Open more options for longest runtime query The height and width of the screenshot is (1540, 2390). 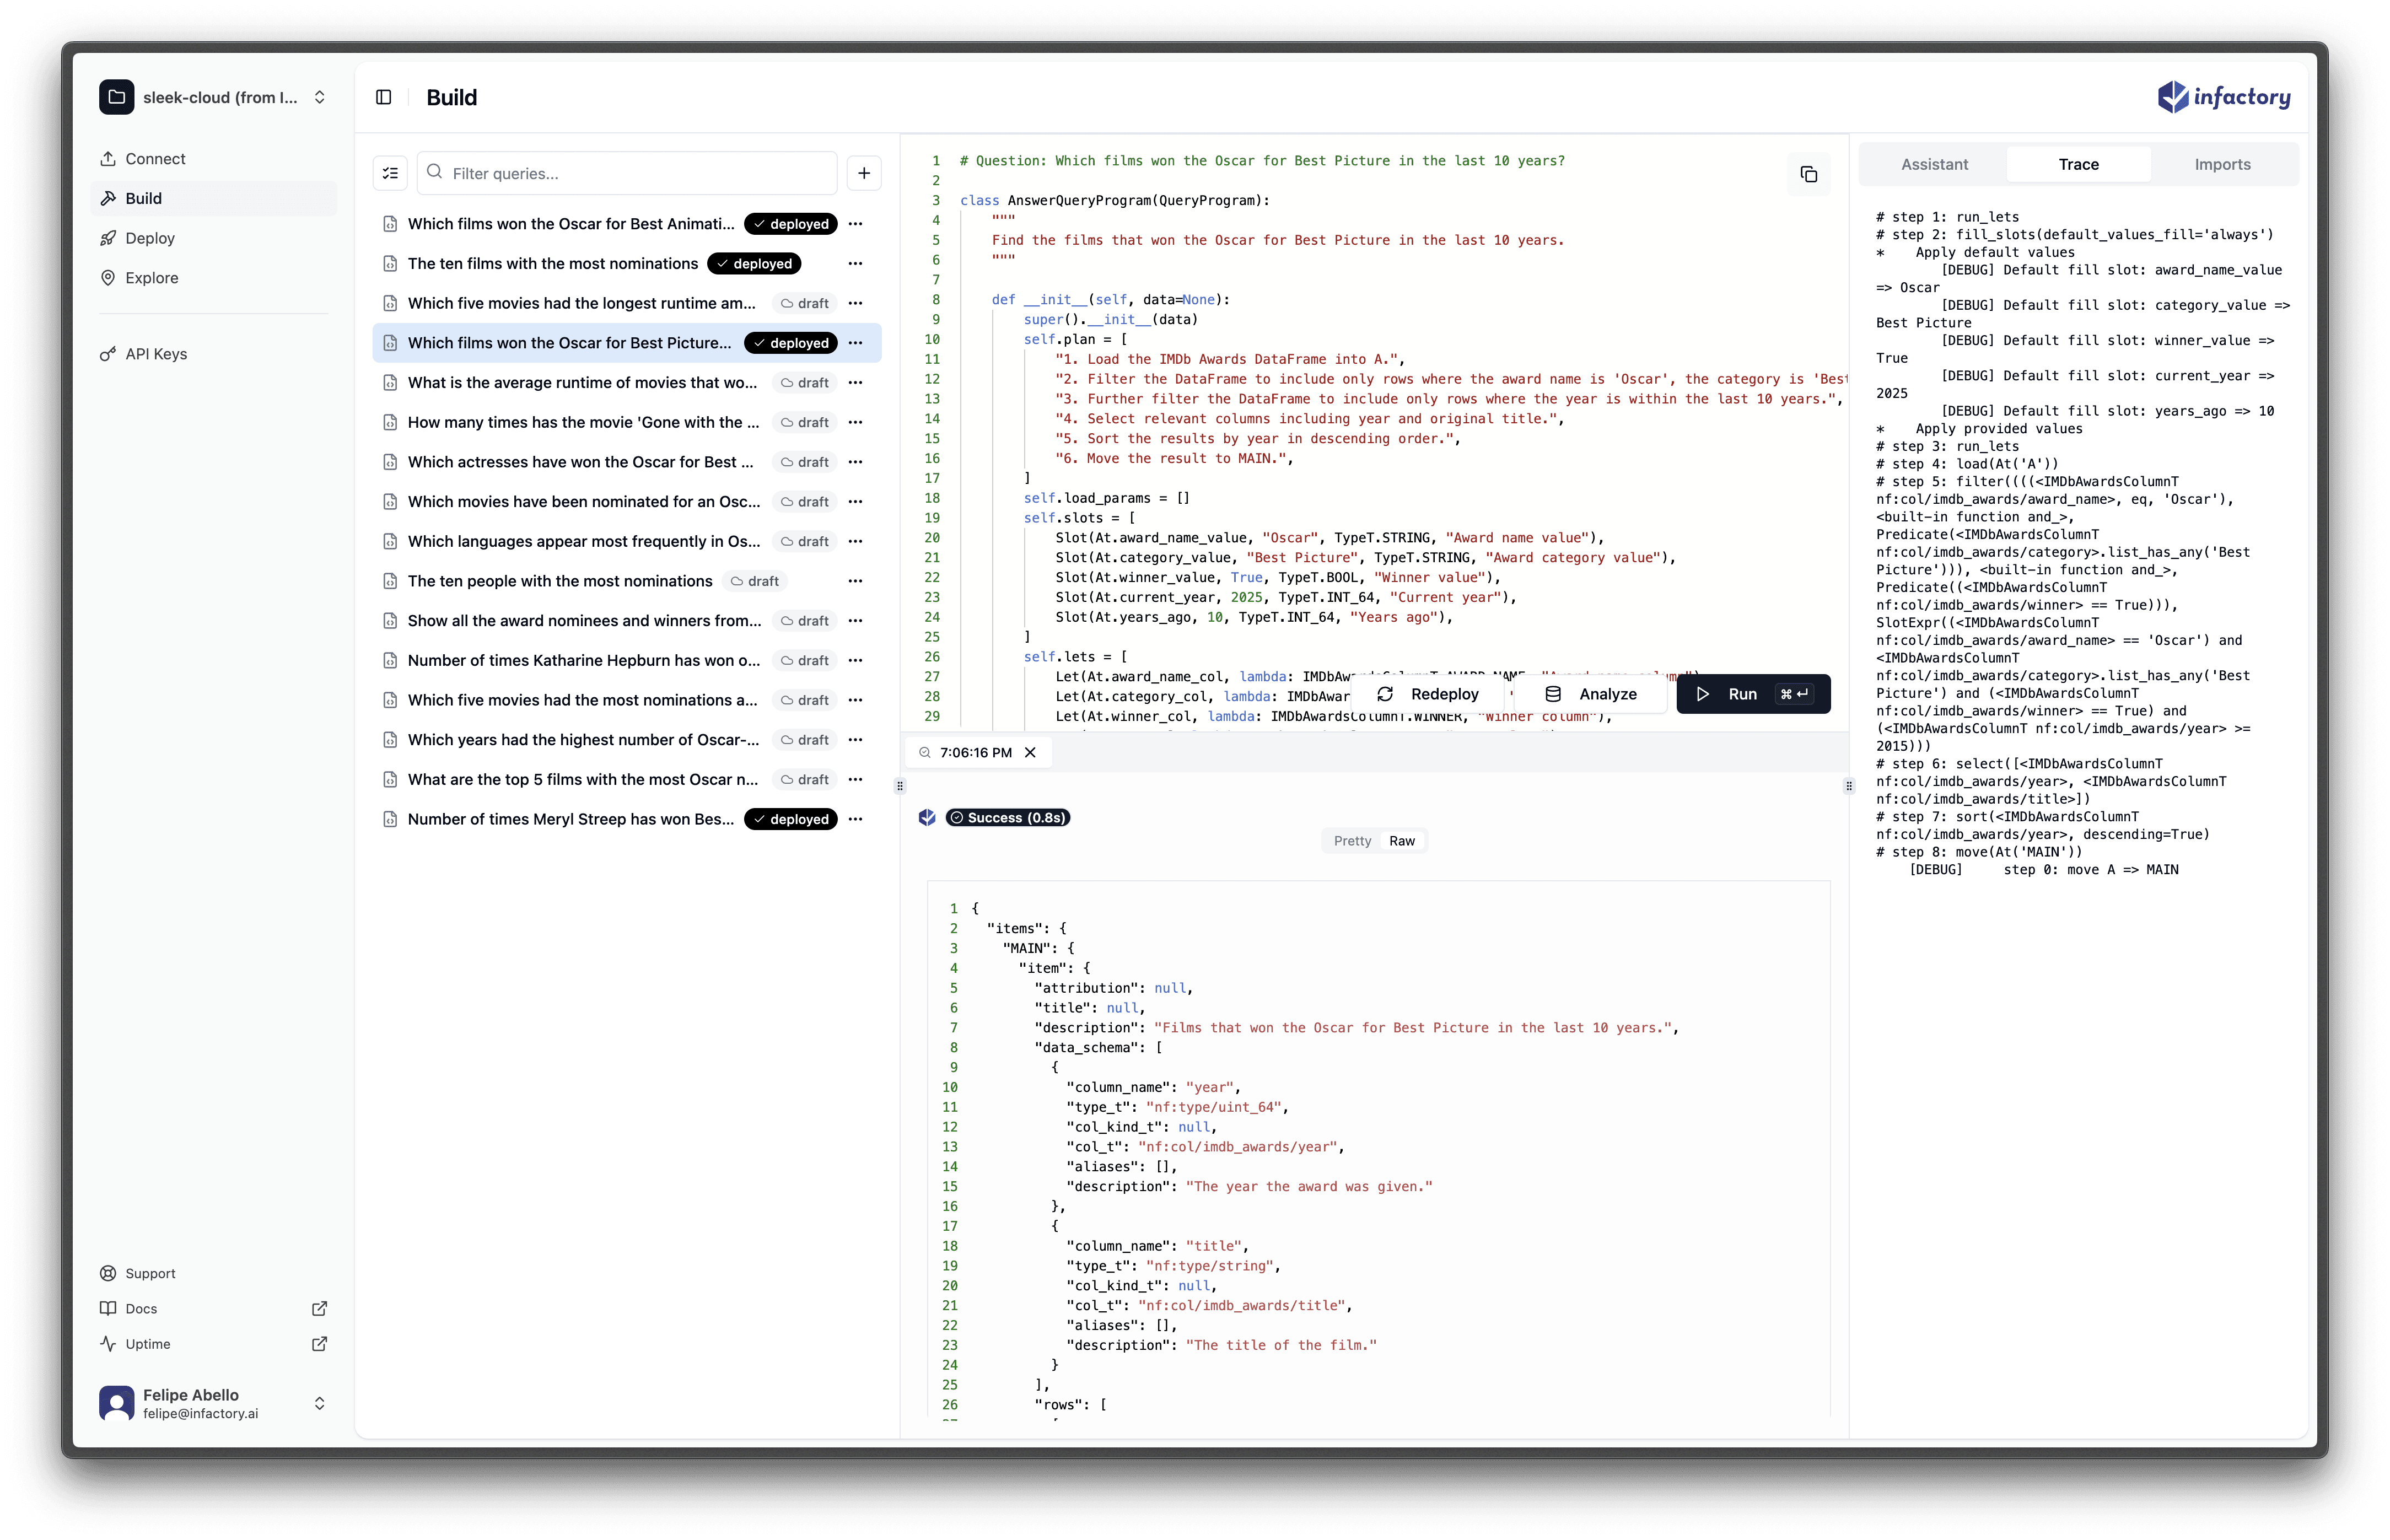855,303
